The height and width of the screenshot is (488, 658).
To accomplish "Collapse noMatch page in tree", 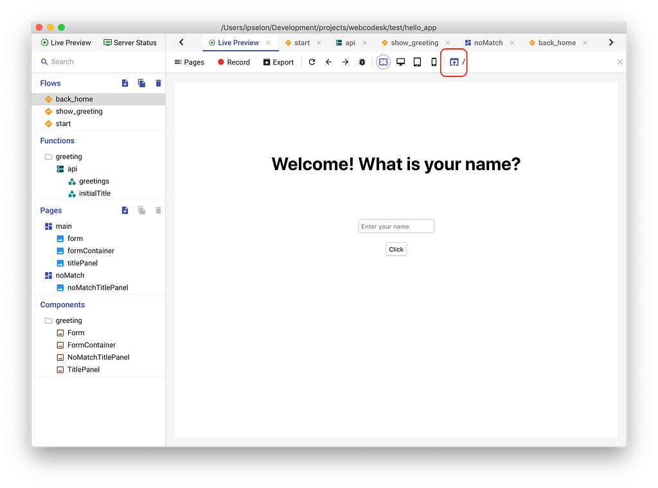I will click(x=98, y=275).
